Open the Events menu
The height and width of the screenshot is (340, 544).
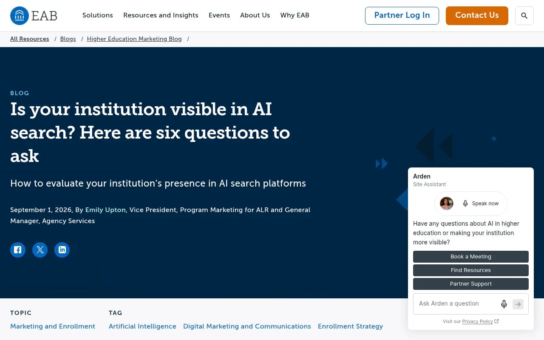coord(219,15)
